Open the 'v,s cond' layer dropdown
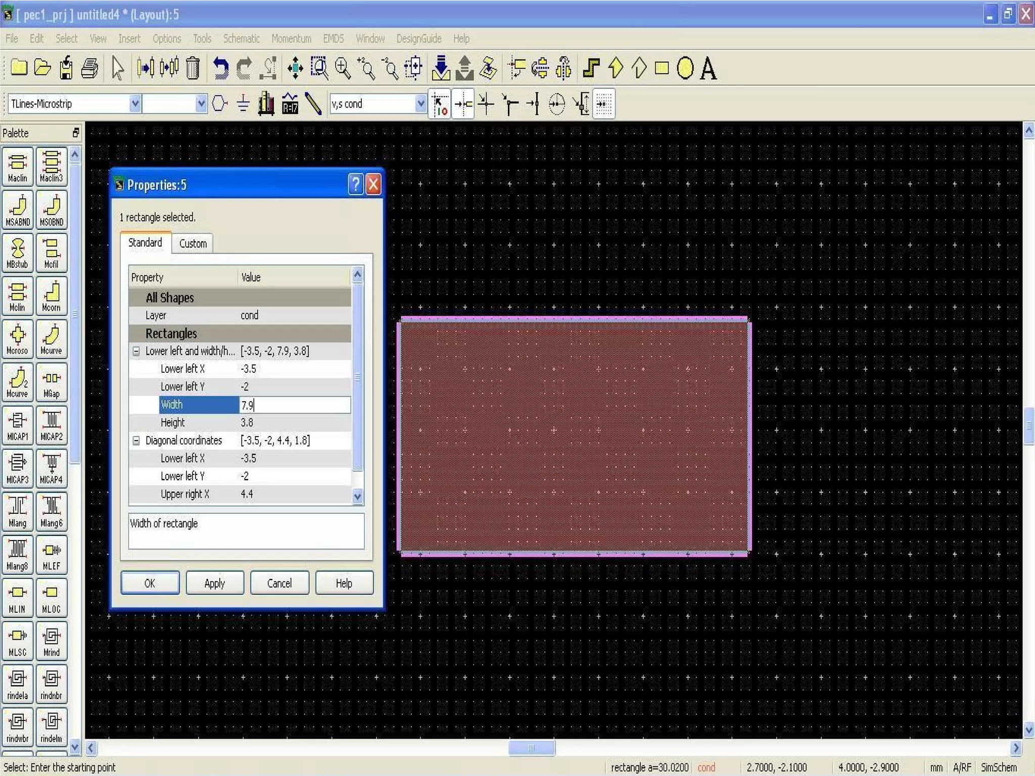 pyautogui.click(x=420, y=104)
